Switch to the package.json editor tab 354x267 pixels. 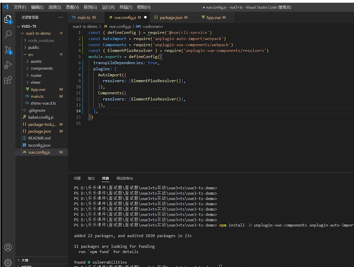[170, 18]
